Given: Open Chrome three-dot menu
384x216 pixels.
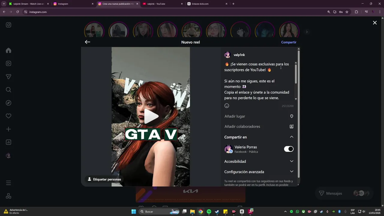Looking at the screenshot, I should coord(380,12).
